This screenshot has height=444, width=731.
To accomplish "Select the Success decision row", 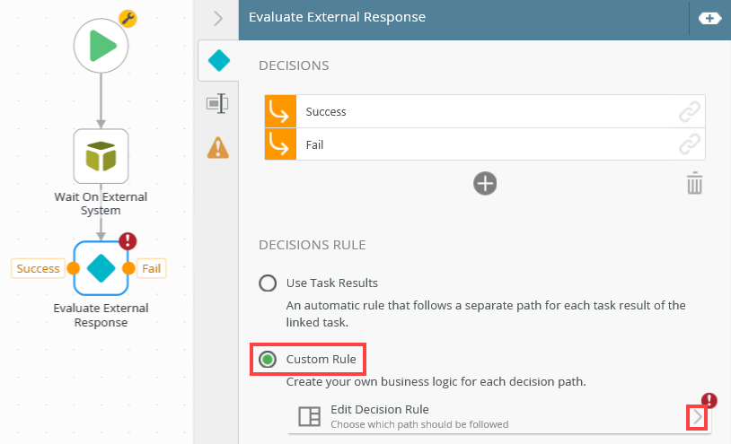I will click(485, 112).
